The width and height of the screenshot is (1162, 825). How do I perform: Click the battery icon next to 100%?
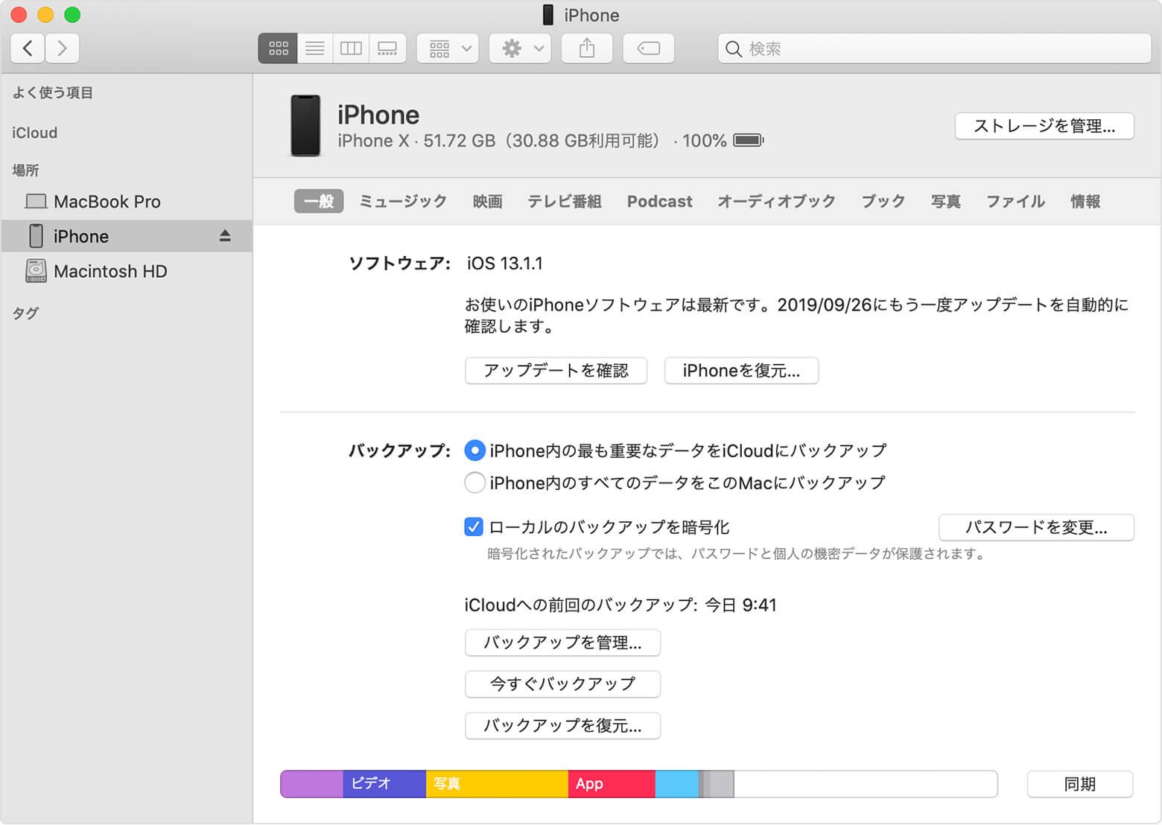pos(749,140)
